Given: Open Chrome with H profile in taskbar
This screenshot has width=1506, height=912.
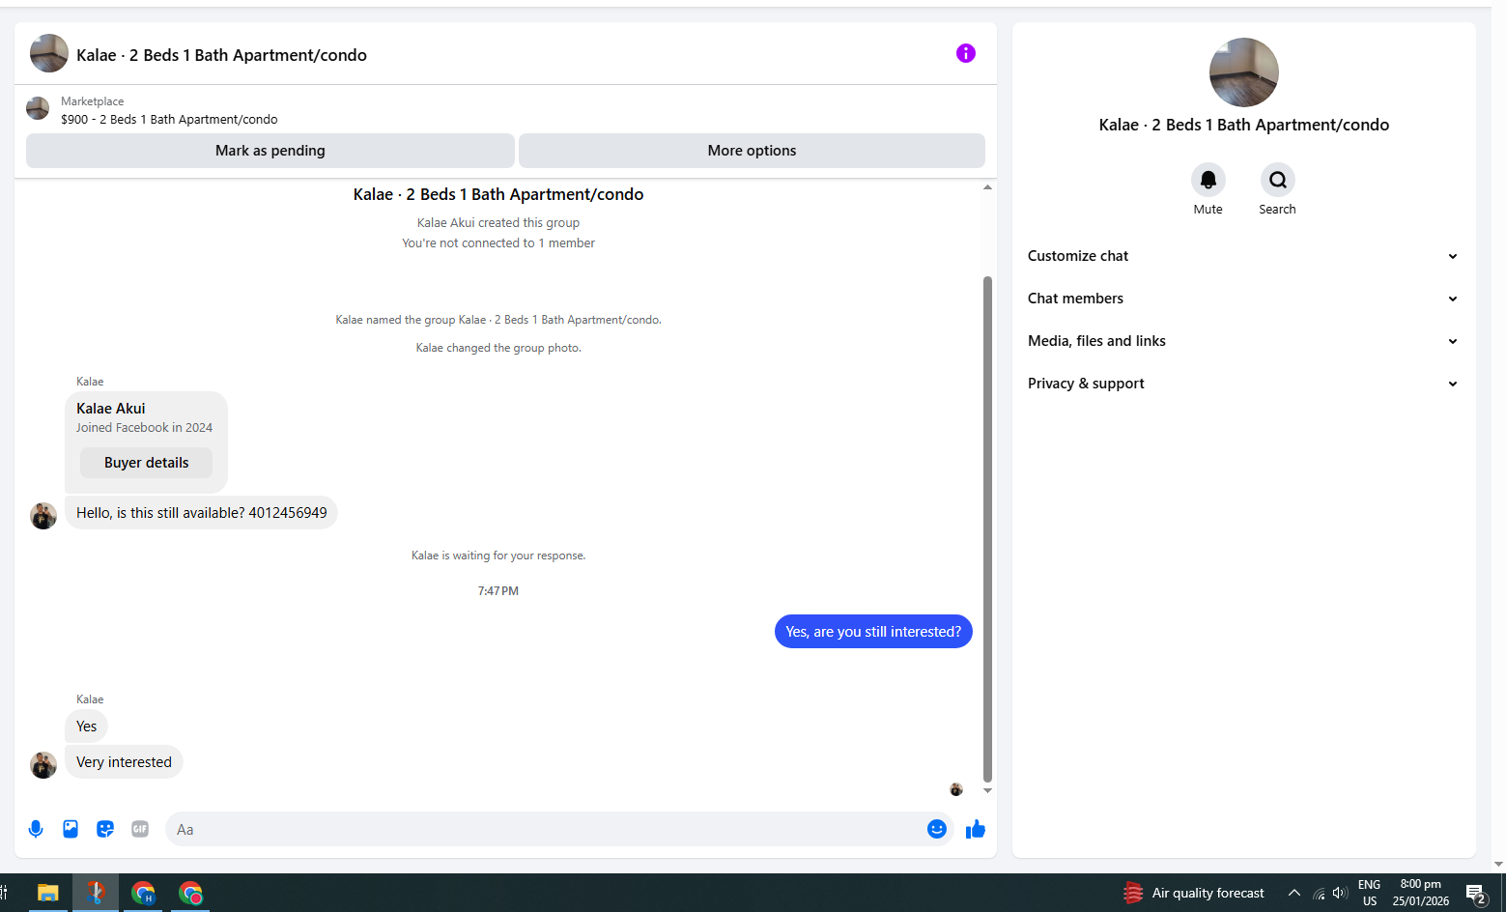Looking at the screenshot, I should point(143,893).
